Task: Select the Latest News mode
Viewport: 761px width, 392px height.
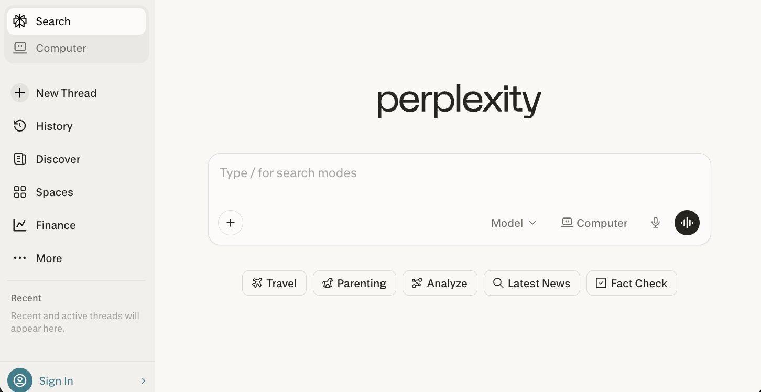Action: coord(531,283)
